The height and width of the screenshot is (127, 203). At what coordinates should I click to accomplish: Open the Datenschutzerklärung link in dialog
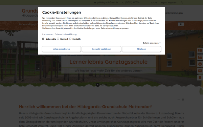66,34
